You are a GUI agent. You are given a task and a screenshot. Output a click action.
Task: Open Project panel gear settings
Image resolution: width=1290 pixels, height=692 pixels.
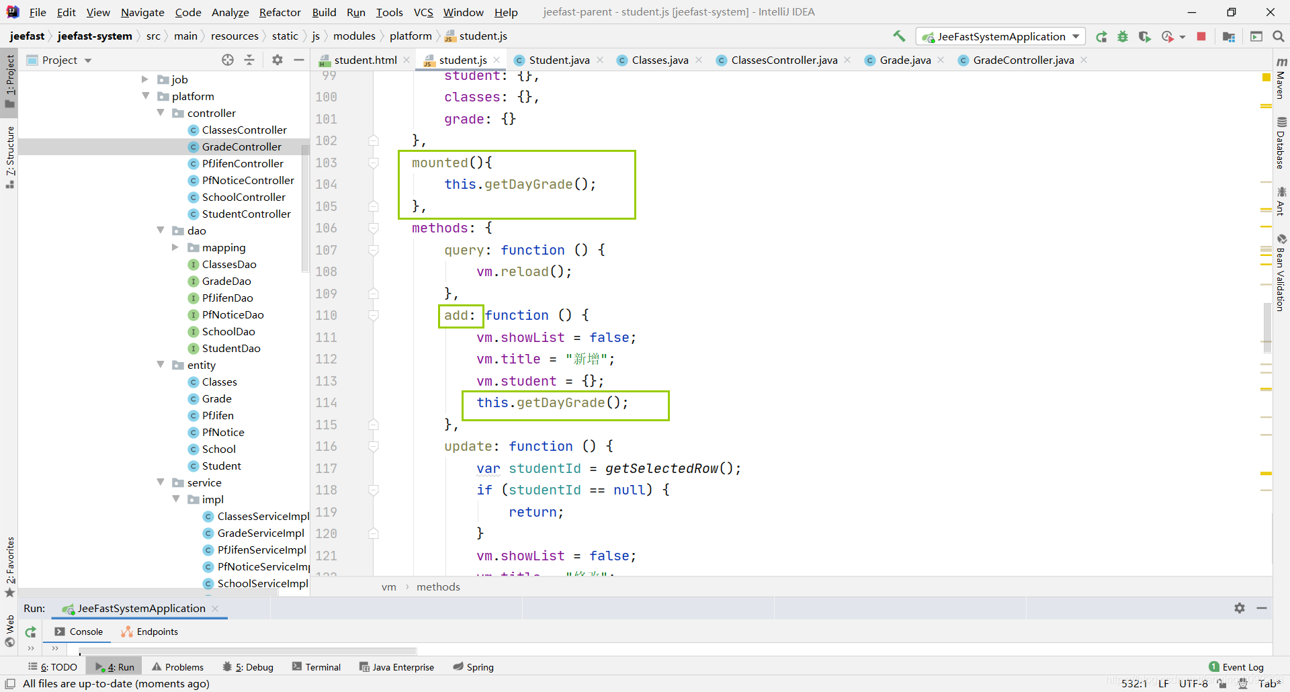tap(277, 60)
